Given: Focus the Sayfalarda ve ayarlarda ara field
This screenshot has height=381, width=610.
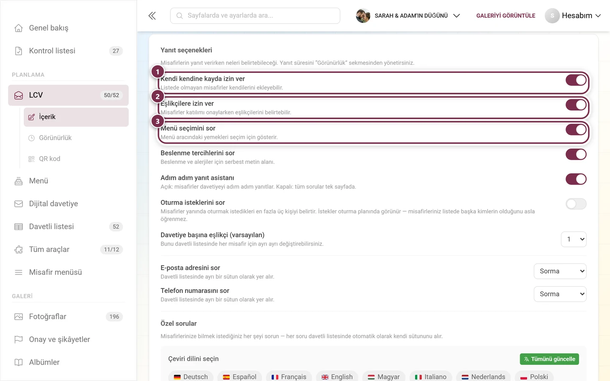Looking at the screenshot, I should coord(255,16).
